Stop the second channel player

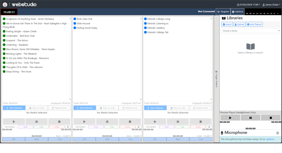coord(130,122)
